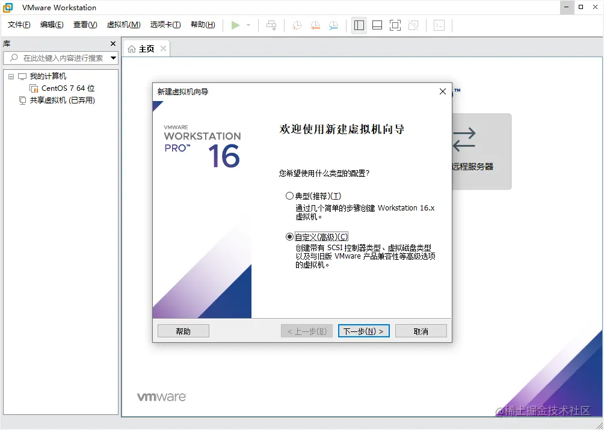
Task: Click the VMware Workstation title bar app icon
Action: (8, 7)
